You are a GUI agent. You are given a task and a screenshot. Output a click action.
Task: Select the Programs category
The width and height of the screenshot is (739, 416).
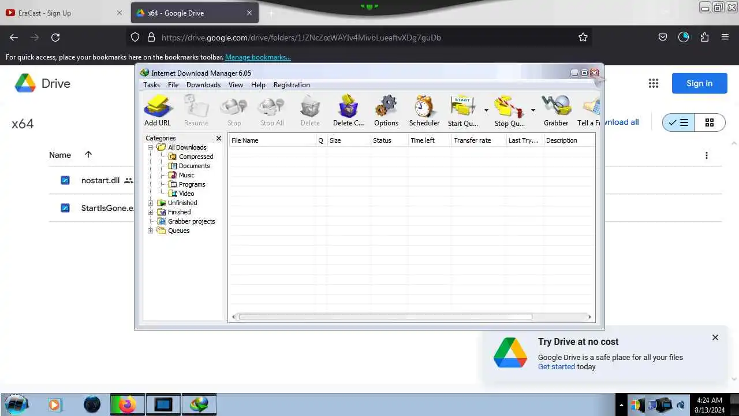(192, 184)
